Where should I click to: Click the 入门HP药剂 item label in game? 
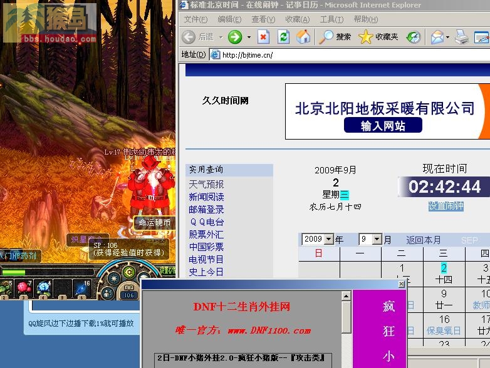tap(19, 256)
